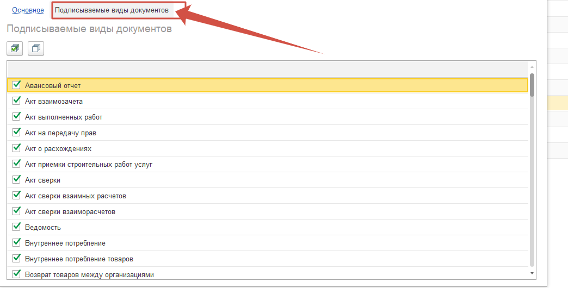The image size is (568, 288).
Task: Click the list scrollbar up arrow
Action: (x=532, y=66)
